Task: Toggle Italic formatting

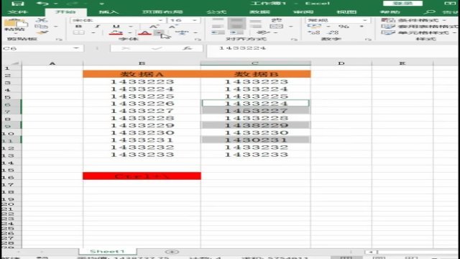Action: 97,27
